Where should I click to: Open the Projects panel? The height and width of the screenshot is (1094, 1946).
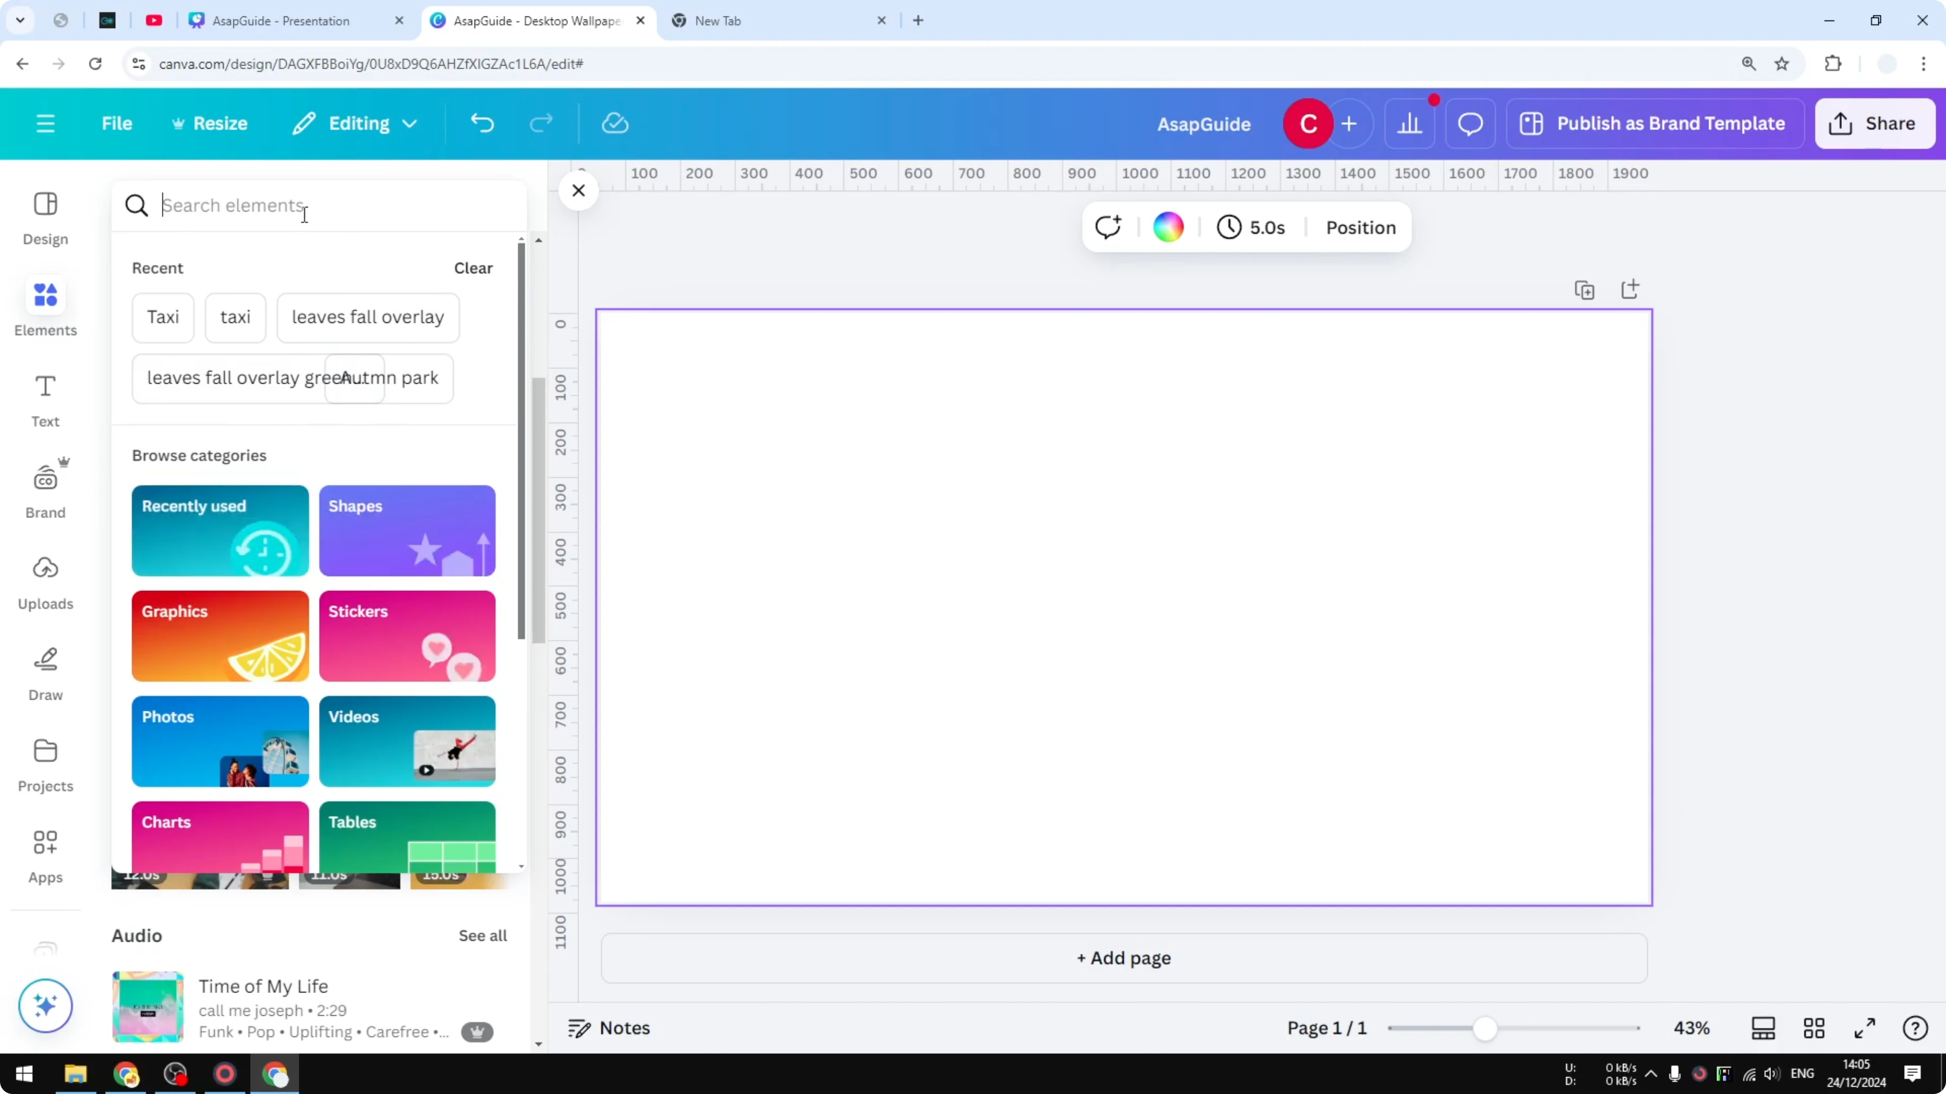point(45,764)
